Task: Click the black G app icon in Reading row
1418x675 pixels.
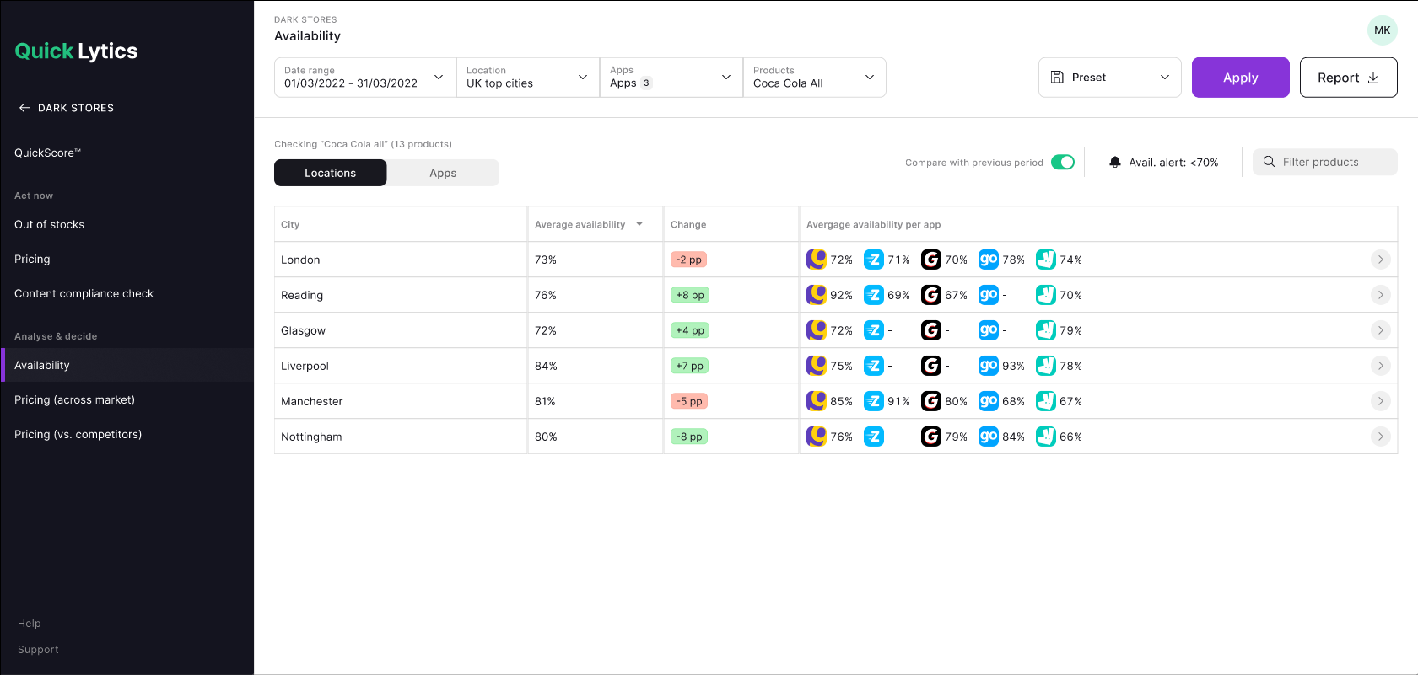Action: coord(931,295)
